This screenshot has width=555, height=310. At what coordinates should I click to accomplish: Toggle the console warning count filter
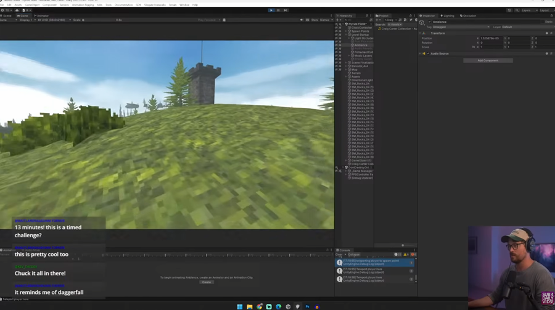click(x=405, y=255)
